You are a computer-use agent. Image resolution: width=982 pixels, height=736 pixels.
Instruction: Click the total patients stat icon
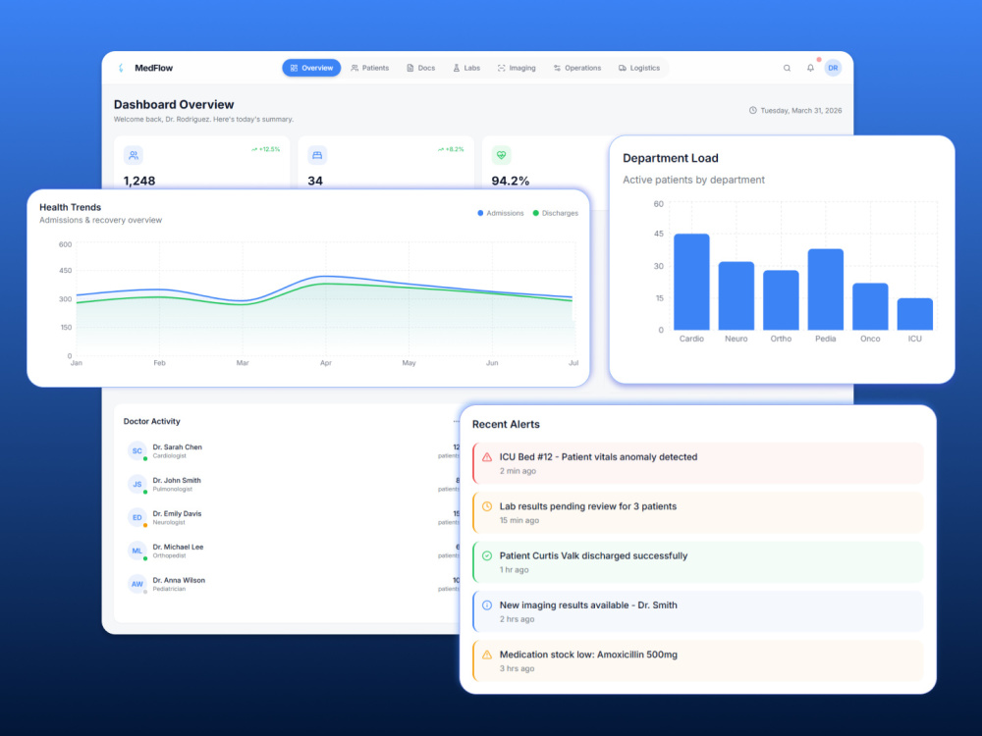[134, 155]
